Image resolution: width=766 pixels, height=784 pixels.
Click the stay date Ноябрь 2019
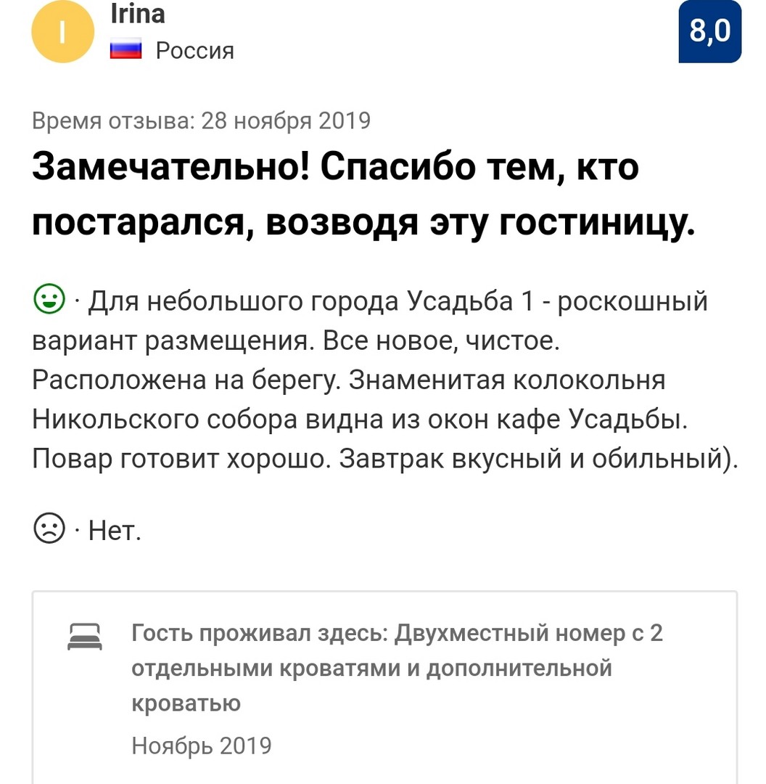202,746
